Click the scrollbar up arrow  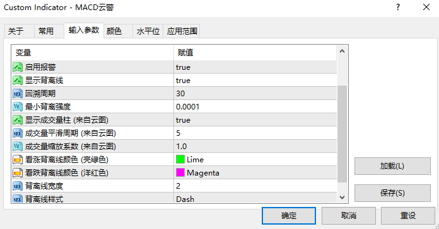342,52
